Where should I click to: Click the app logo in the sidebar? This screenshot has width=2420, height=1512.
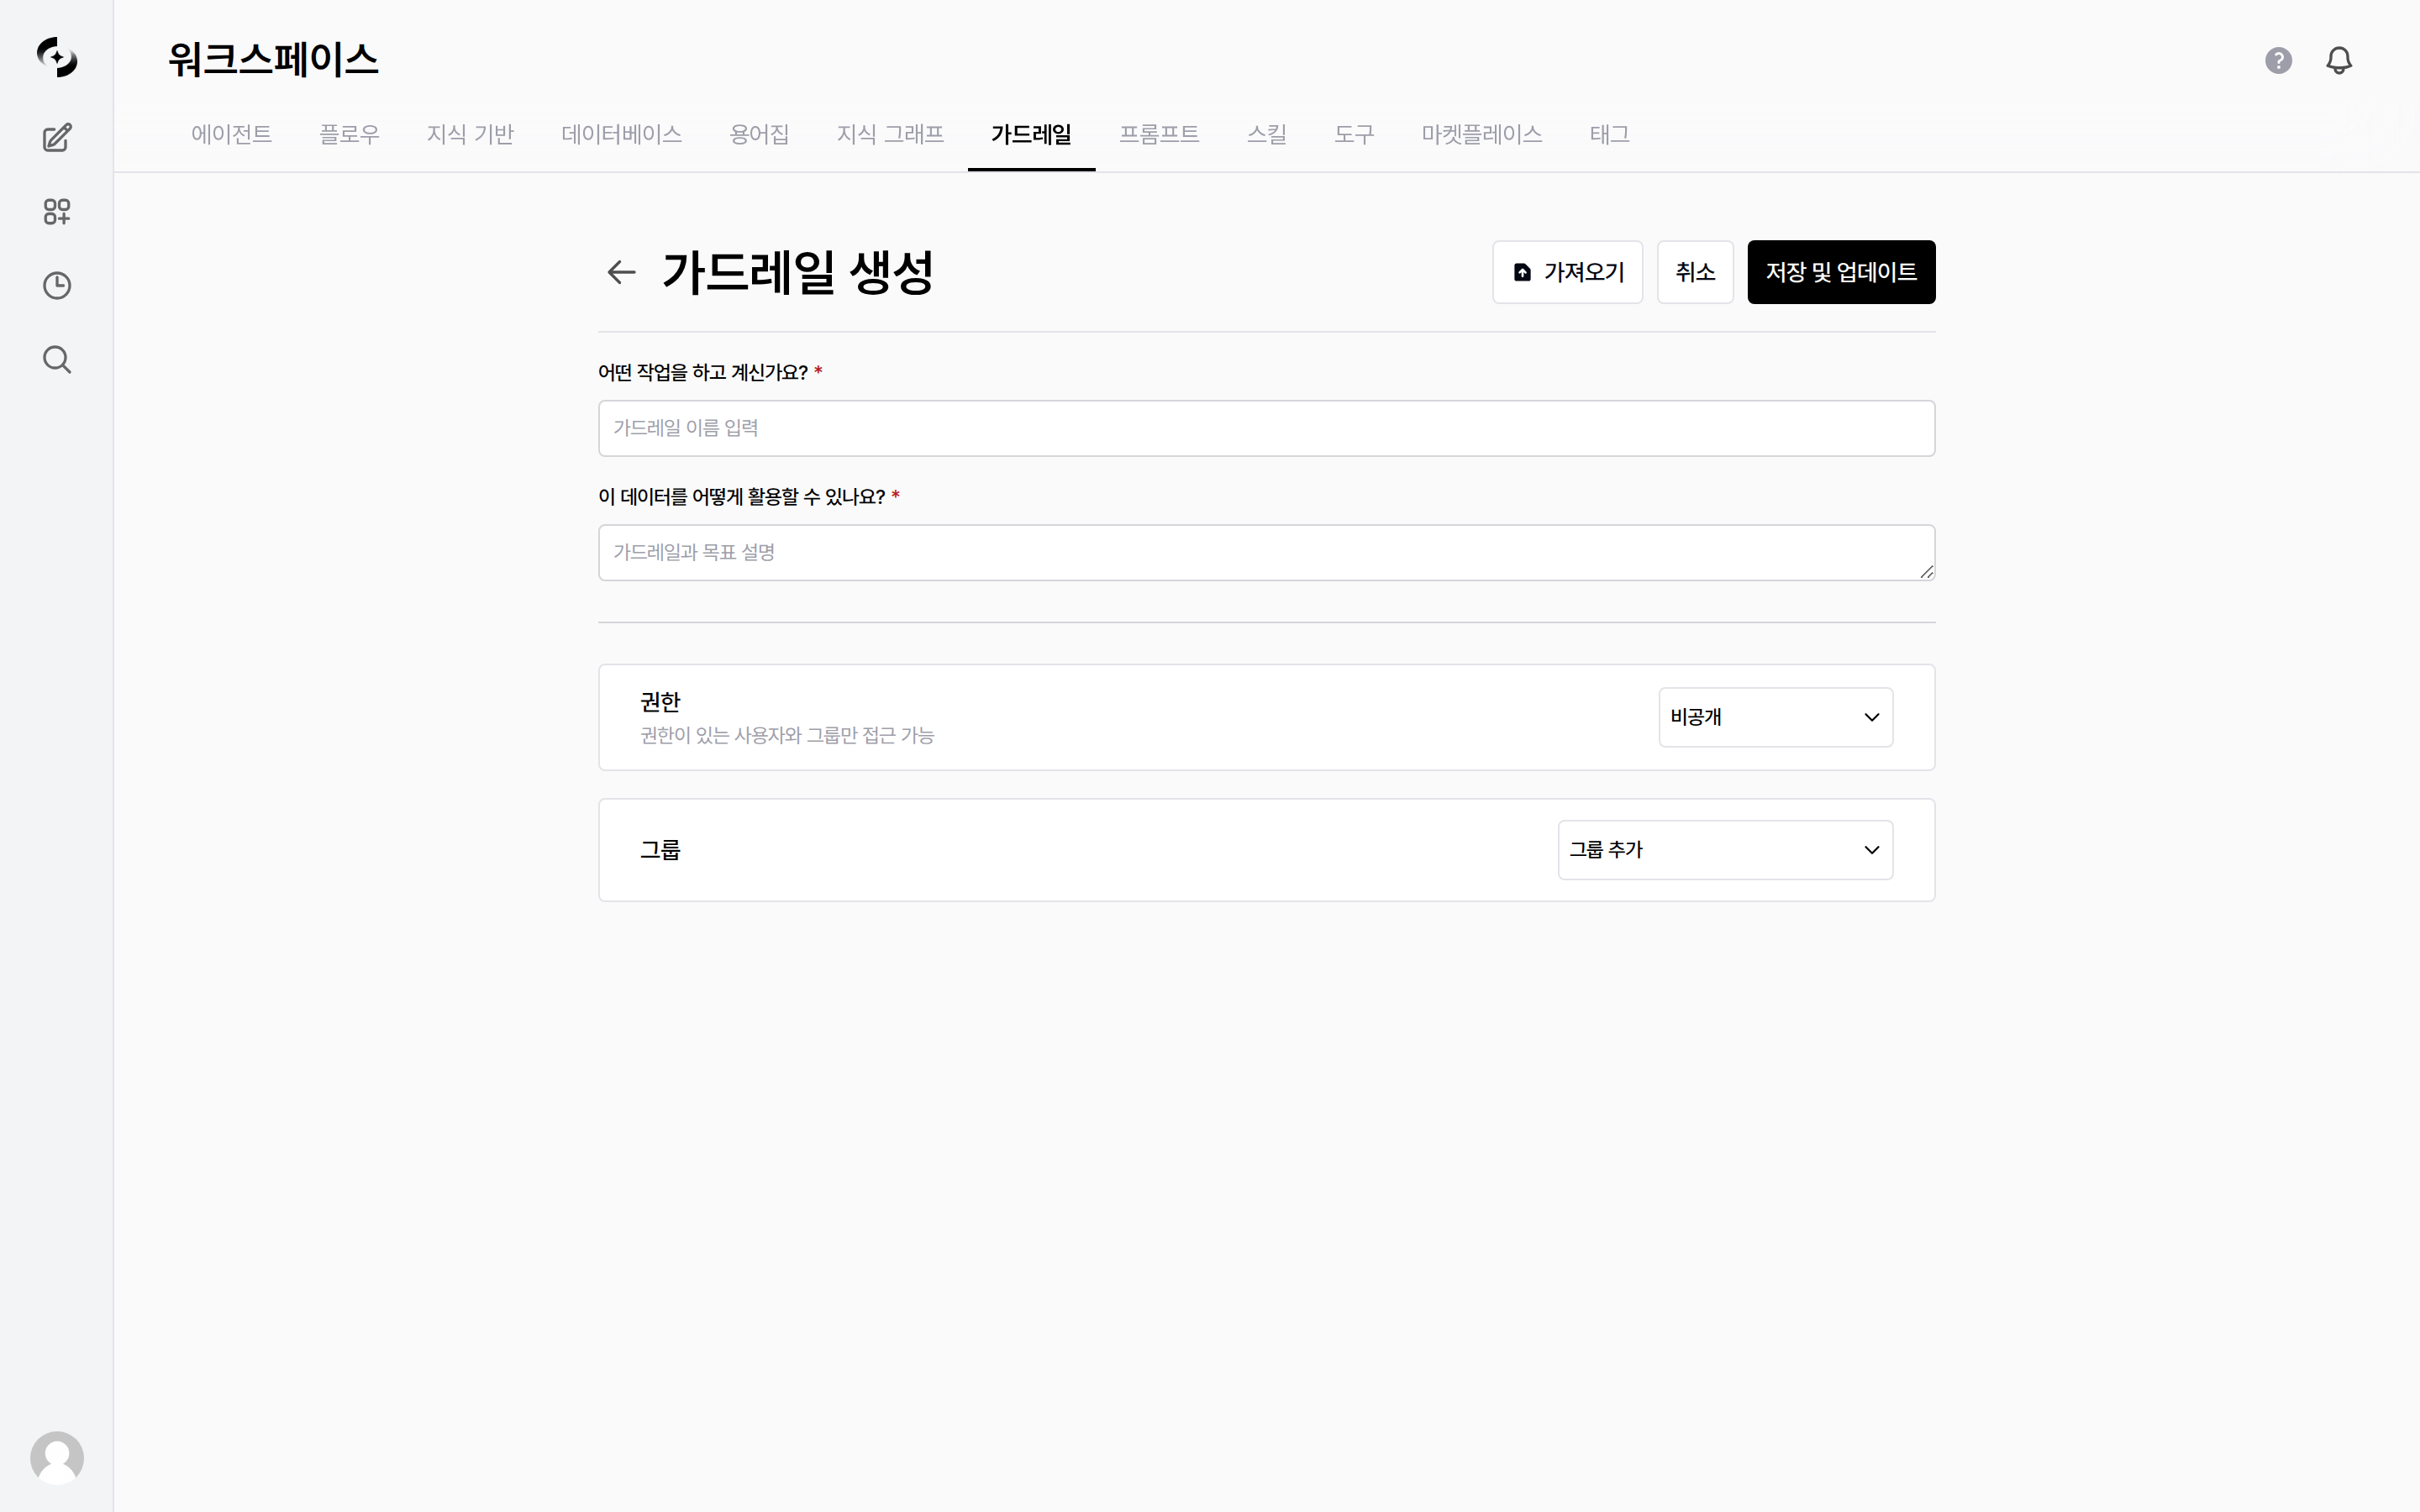pyautogui.click(x=57, y=57)
